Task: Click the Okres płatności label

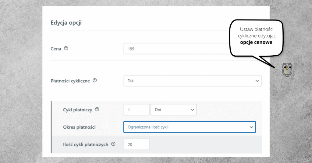Action: 79,127
